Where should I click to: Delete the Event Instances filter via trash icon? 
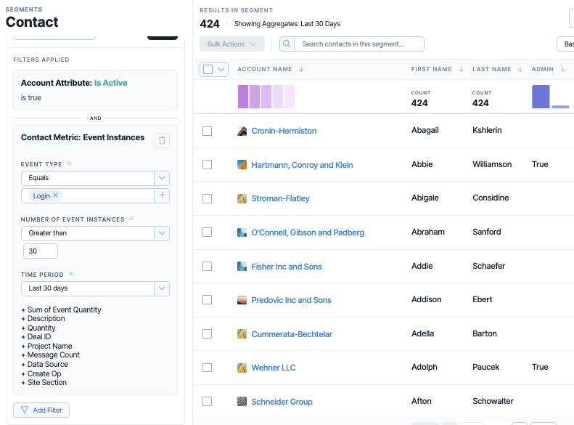click(162, 141)
